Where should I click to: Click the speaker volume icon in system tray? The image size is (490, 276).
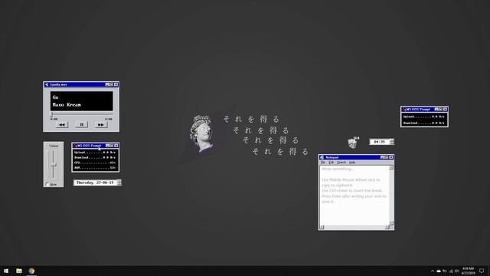click(457, 271)
